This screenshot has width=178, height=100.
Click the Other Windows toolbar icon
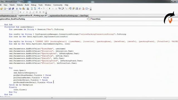[86, 9]
